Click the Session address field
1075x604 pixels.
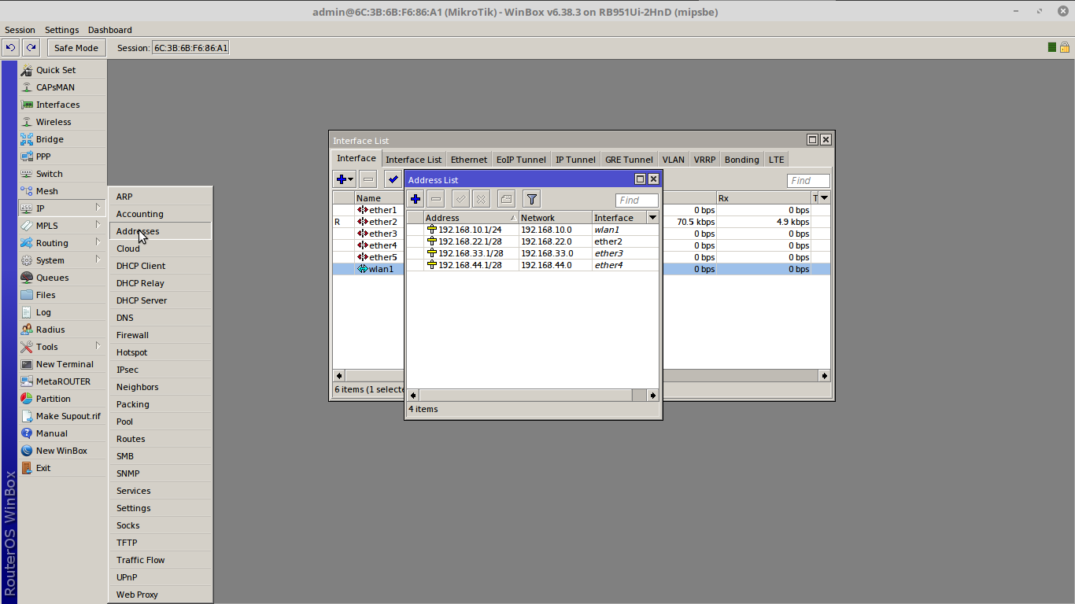click(190, 48)
